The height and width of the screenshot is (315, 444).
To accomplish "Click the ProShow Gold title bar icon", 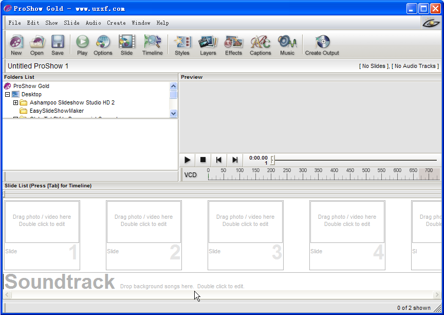I will tap(8, 9).
